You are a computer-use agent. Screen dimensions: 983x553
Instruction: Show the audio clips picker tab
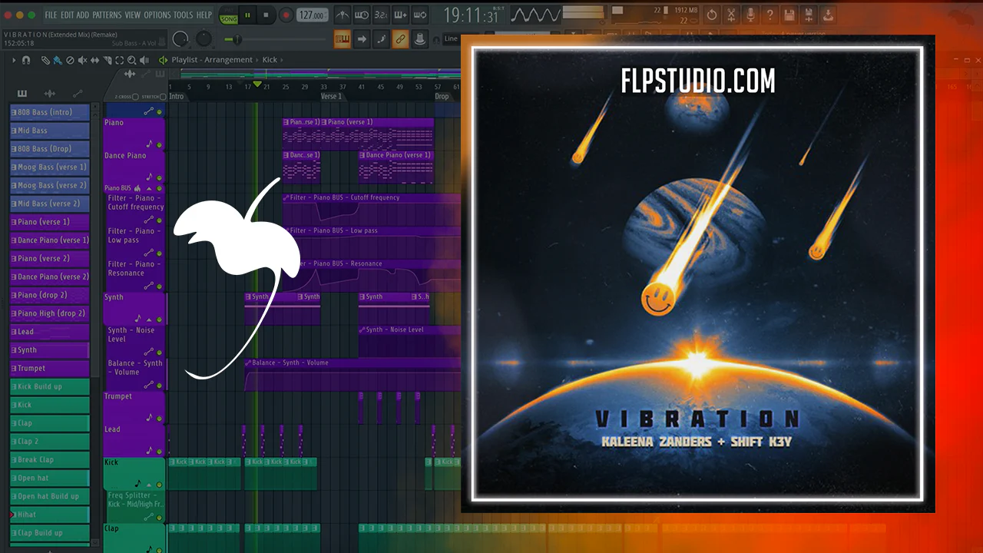(50, 94)
